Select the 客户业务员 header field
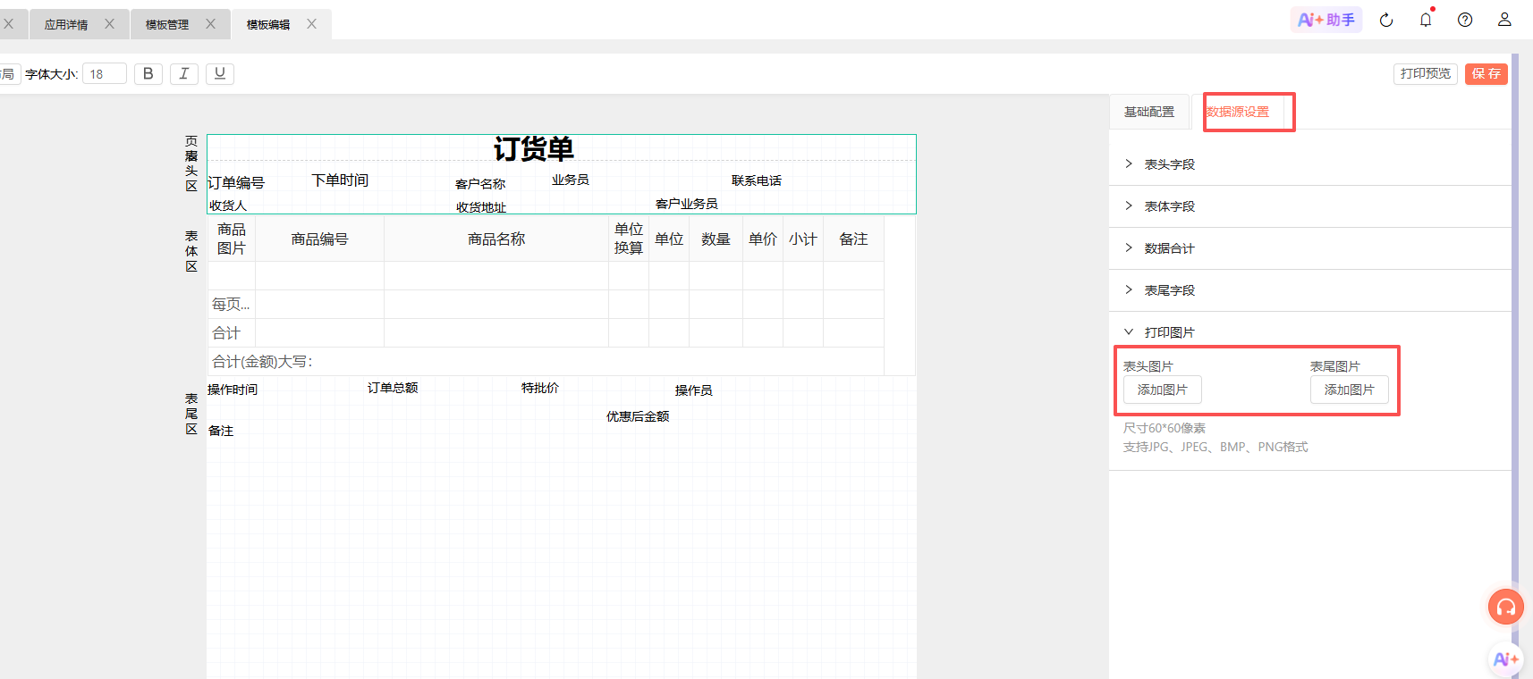The width and height of the screenshot is (1533, 679). [x=687, y=204]
